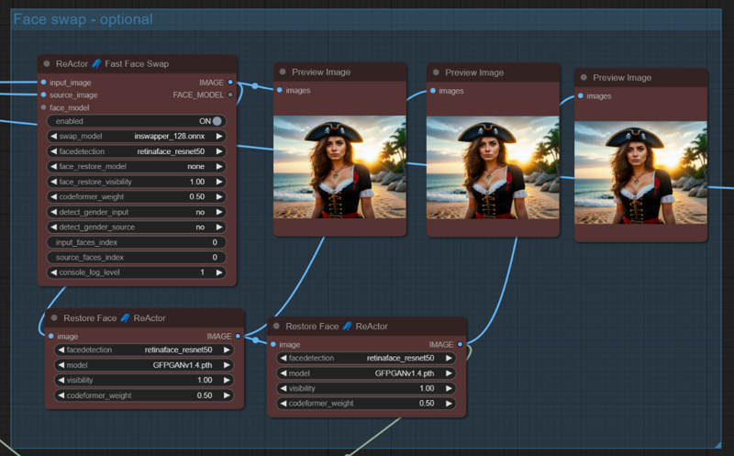734x456 pixels.
Task: Increase left Restore Face visibility with right arrow
Action: point(227,380)
